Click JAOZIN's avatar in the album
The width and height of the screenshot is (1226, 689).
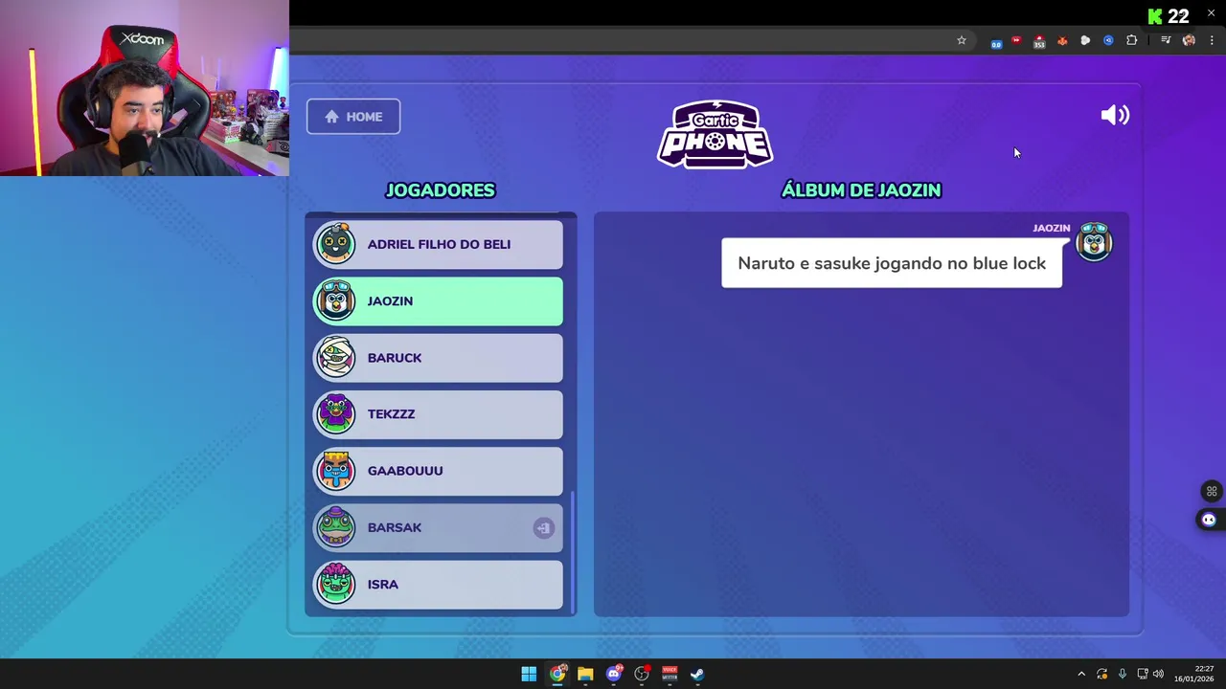click(1094, 242)
